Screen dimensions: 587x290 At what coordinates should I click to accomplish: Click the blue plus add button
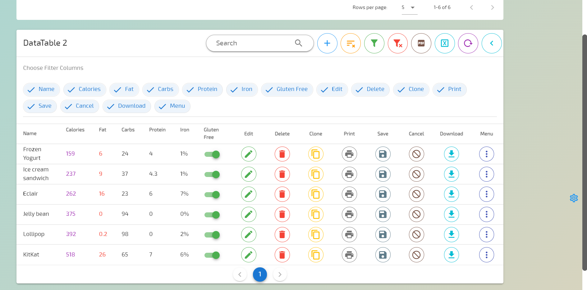point(327,43)
